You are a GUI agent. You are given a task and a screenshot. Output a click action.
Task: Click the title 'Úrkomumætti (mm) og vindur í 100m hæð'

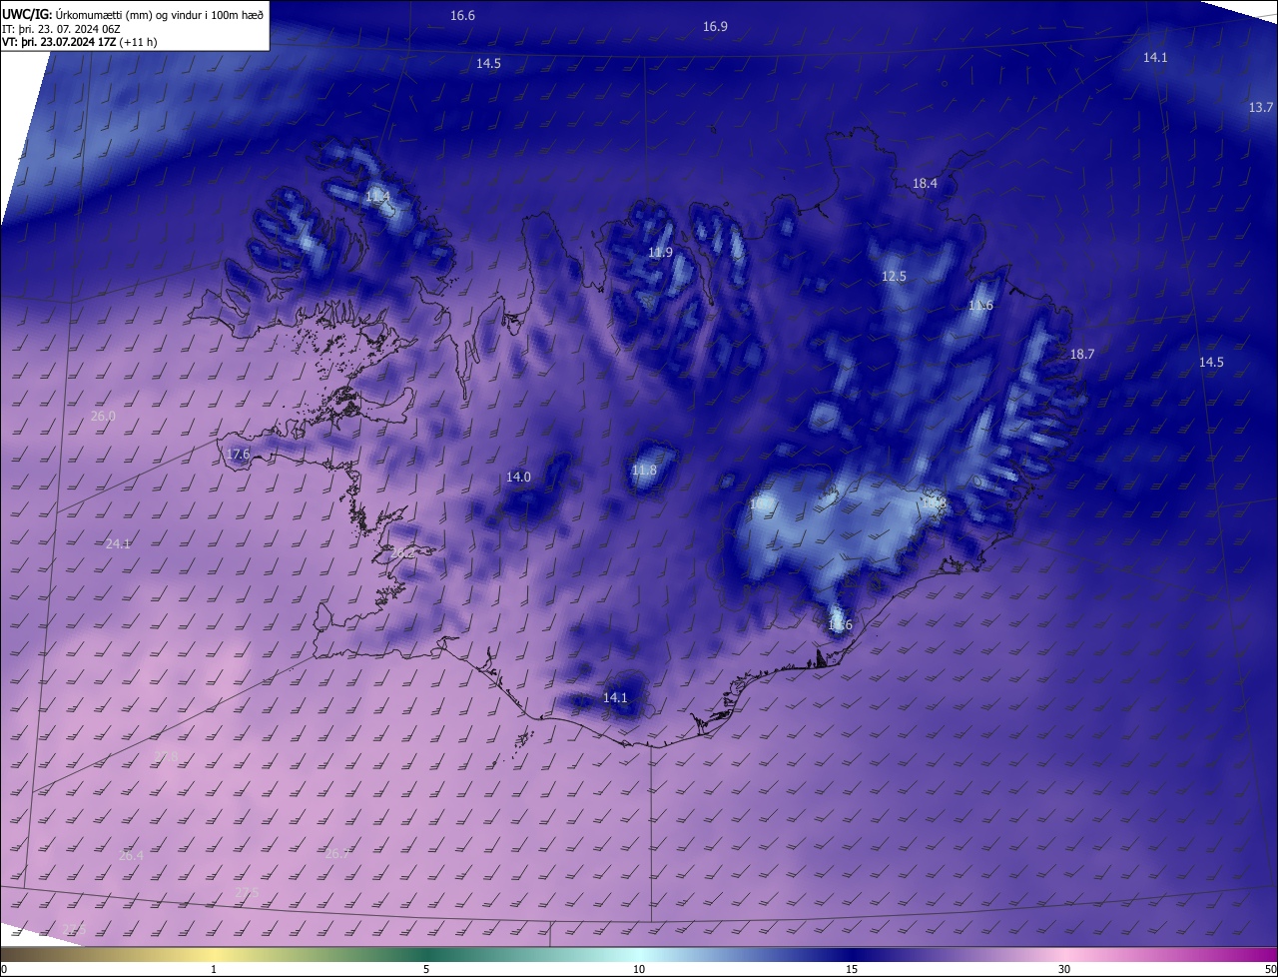tap(160, 14)
